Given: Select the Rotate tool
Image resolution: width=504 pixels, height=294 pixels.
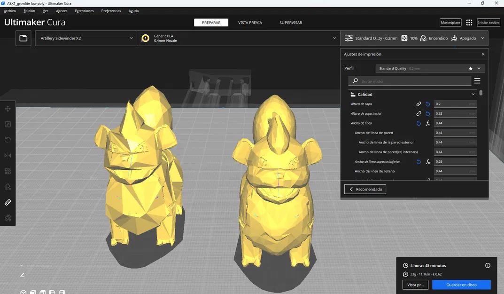Looking at the screenshot, I should click(x=8, y=139).
